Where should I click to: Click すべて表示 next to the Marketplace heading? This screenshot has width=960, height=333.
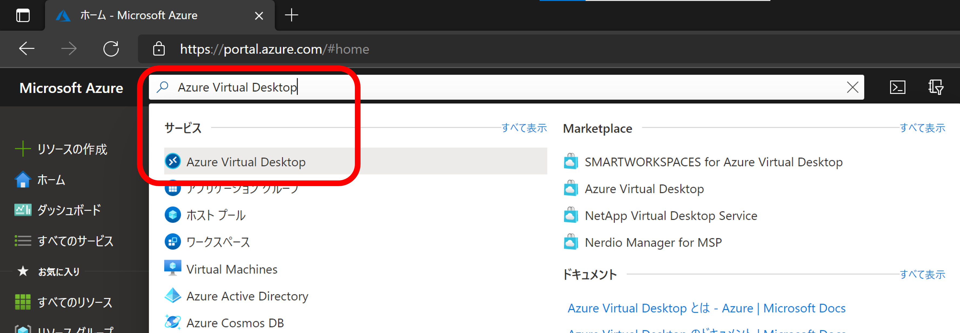click(922, 128)
